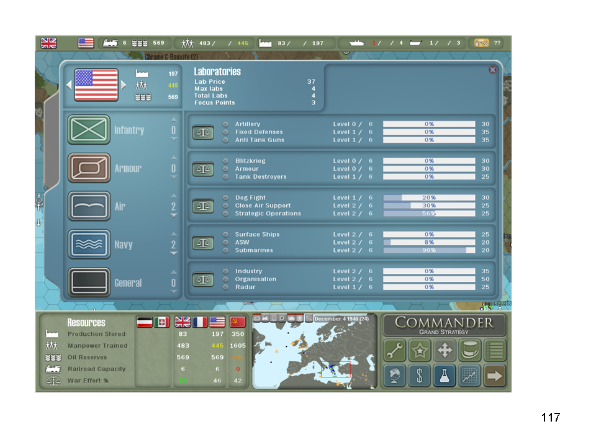Open the wrench settings button
The width and height of the screenshot is (596, 447).
pyautogui.click(x=395, y=351)
